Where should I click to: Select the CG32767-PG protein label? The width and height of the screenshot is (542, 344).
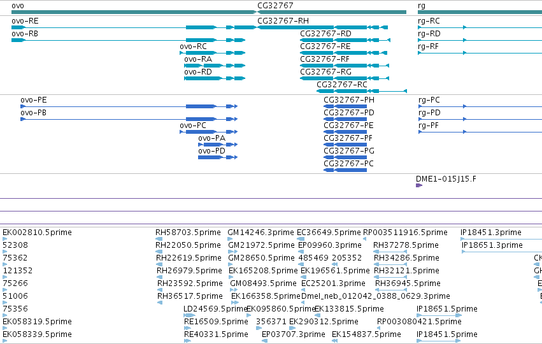coord(349,152)
